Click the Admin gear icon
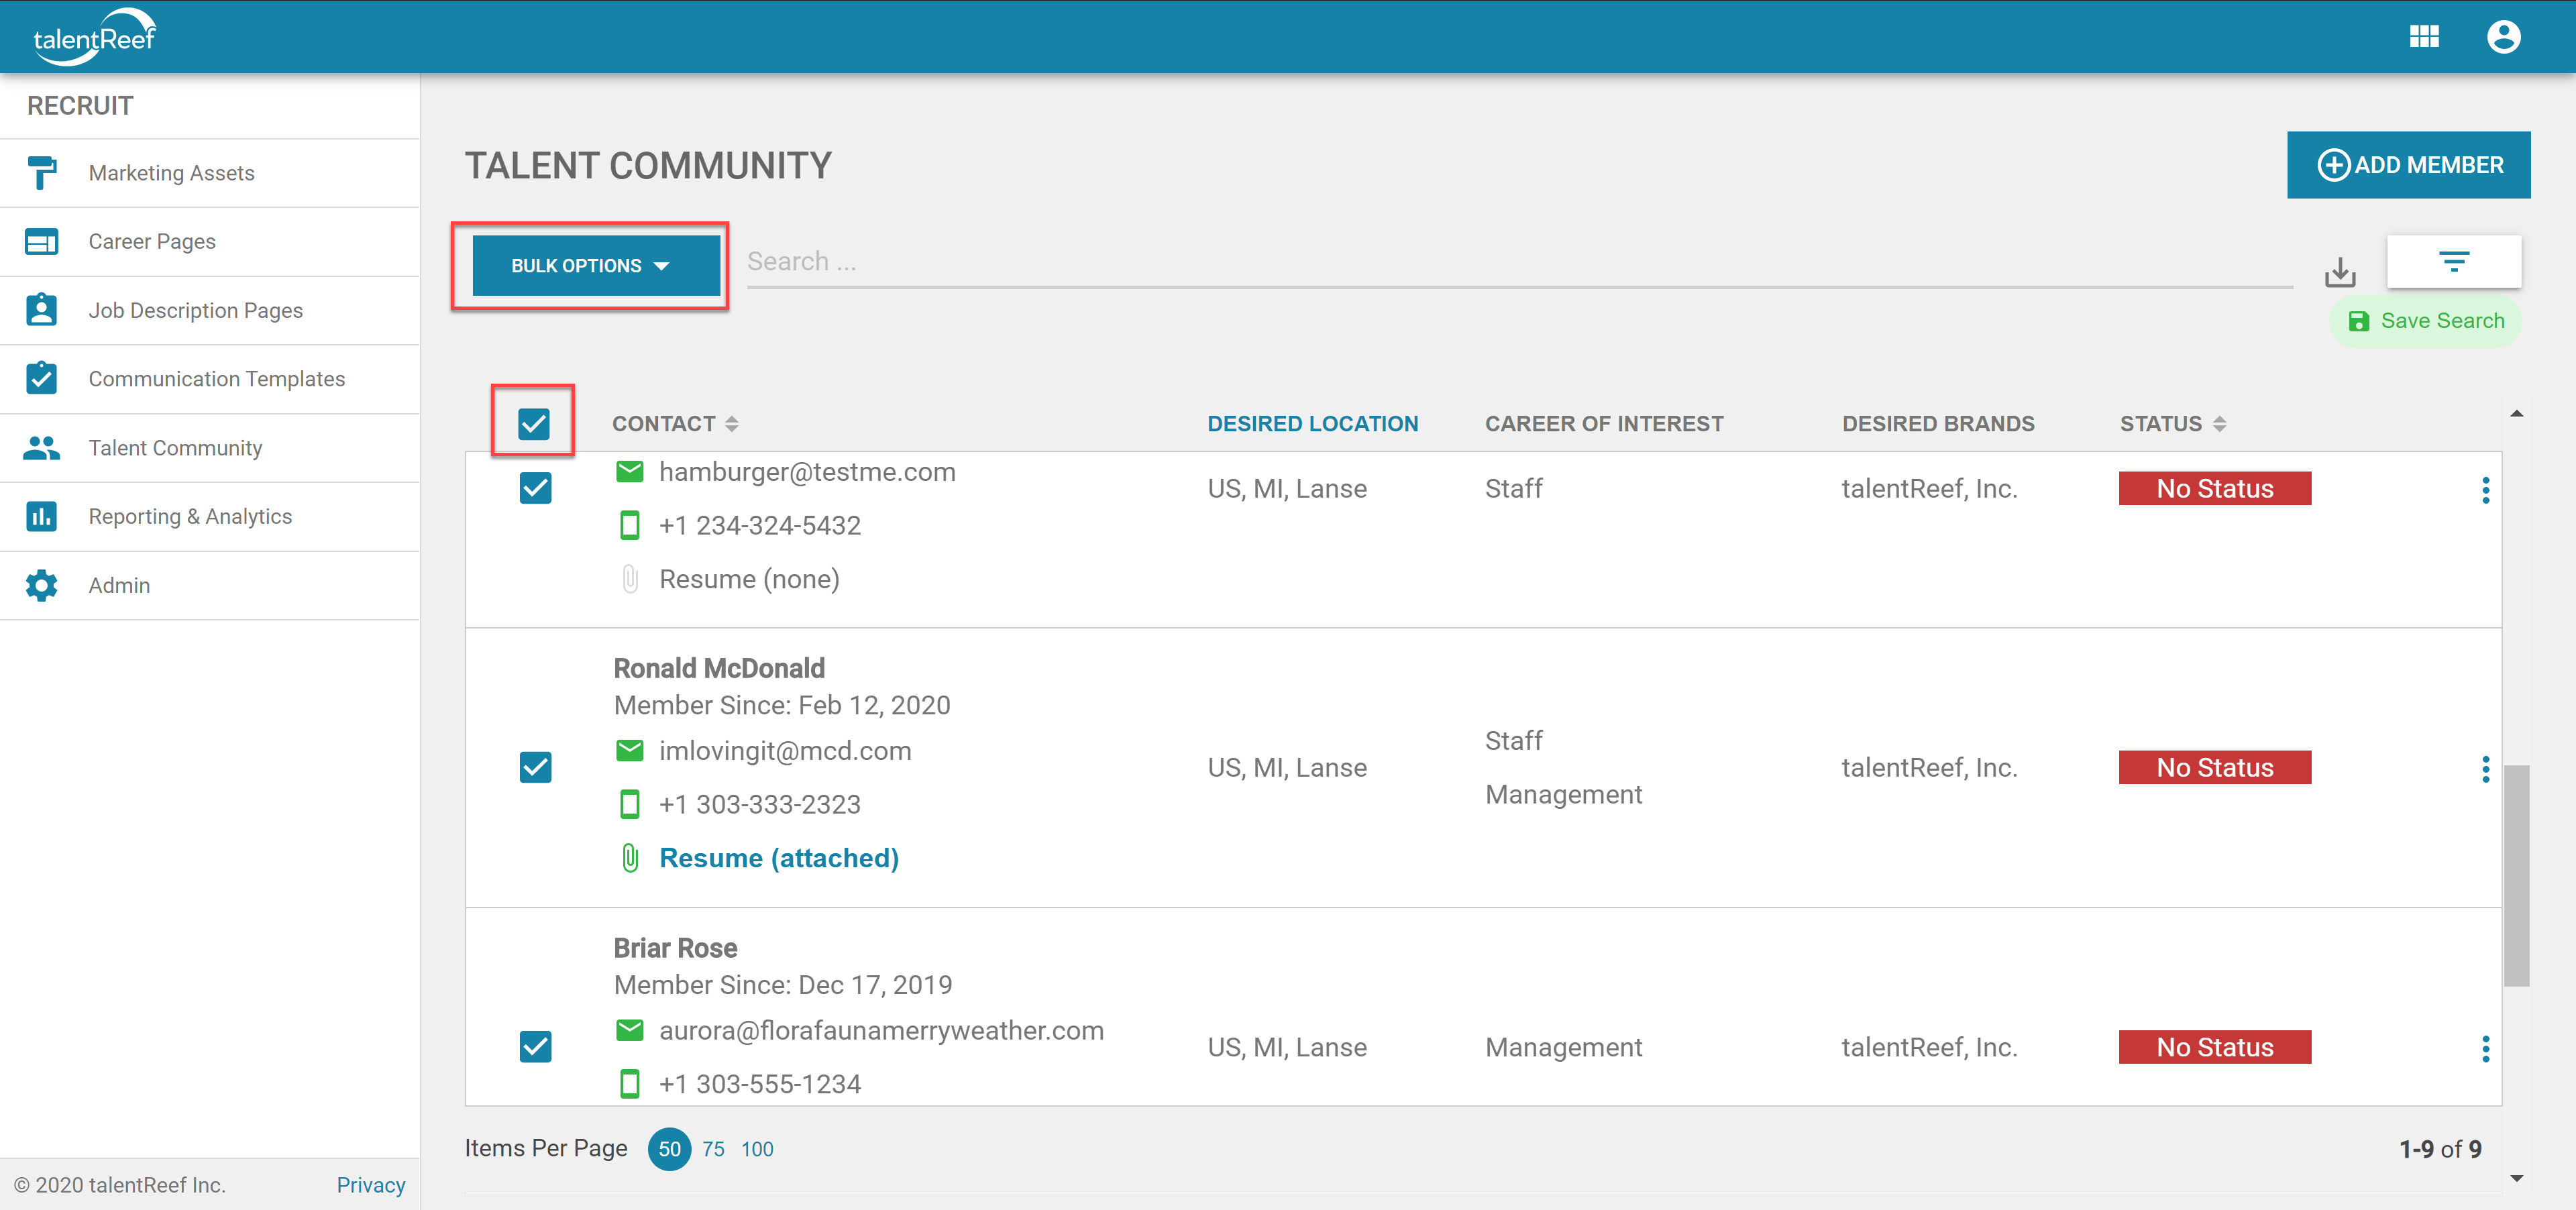Screen dimensions: 2576x1210 [x=41, y=585]
